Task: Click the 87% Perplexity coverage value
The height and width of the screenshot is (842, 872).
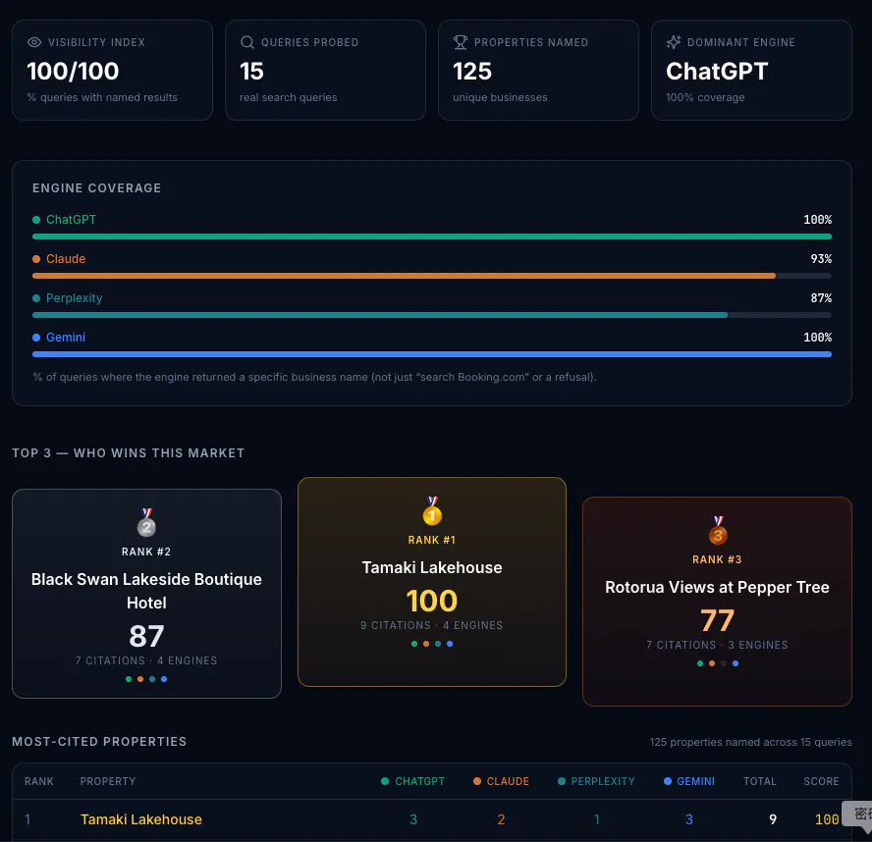Action: click(821, 298)
